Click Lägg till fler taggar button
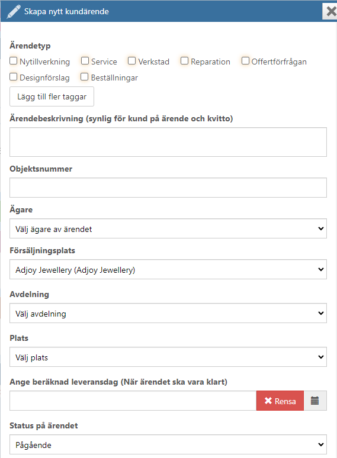Image resolution: width=337 pixels, height=458 pixels. point(52,96)
